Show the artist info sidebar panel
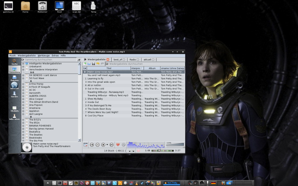Viewport: 298px width, 186px height. [x=15, y=117]
